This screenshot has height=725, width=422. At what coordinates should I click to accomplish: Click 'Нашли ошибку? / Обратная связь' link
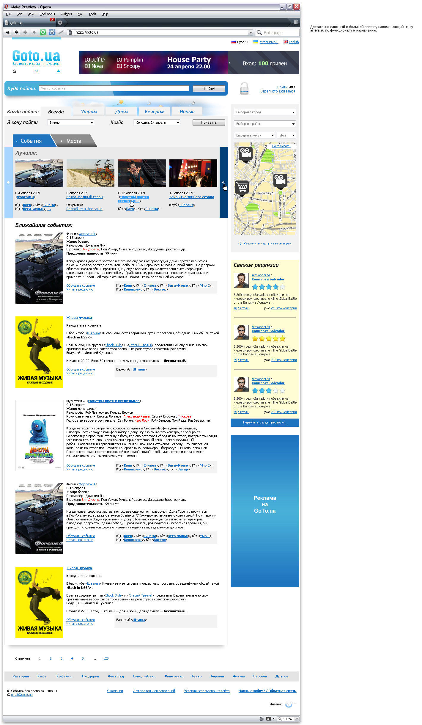[267, 691]
